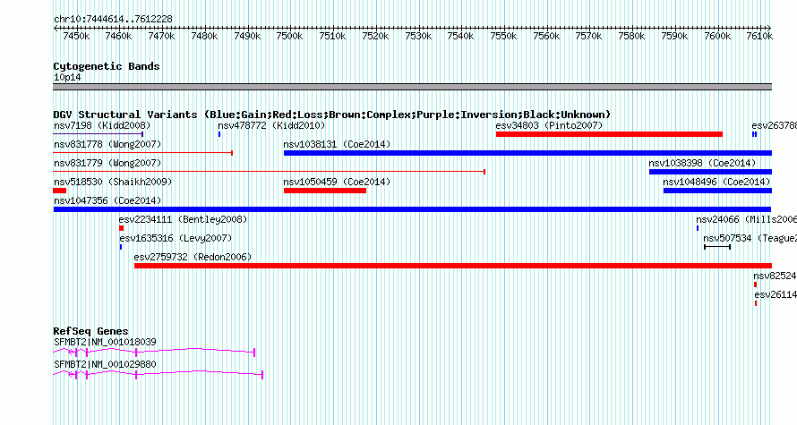Select the esv2759732 (Redon2006) red bar
This screenshot has height=425, width=797.
453,266
